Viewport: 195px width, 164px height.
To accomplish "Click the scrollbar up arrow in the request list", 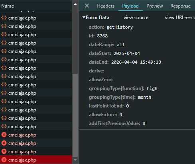I will [75, 4].
